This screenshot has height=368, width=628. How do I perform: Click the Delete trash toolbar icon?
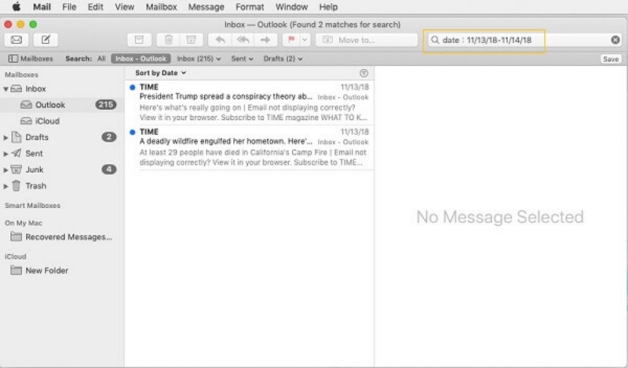(x=169, y=40)
